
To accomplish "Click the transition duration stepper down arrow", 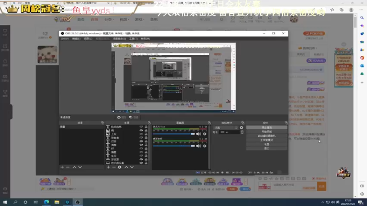I will tap(242, 133).
